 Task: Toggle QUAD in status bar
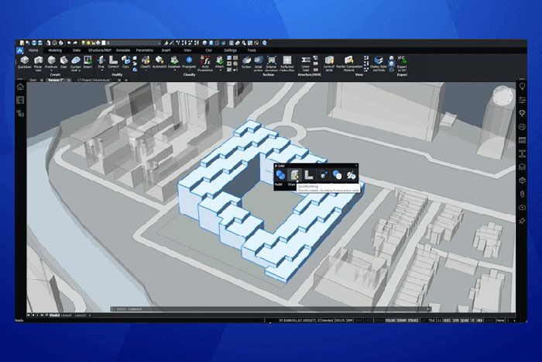465,320
